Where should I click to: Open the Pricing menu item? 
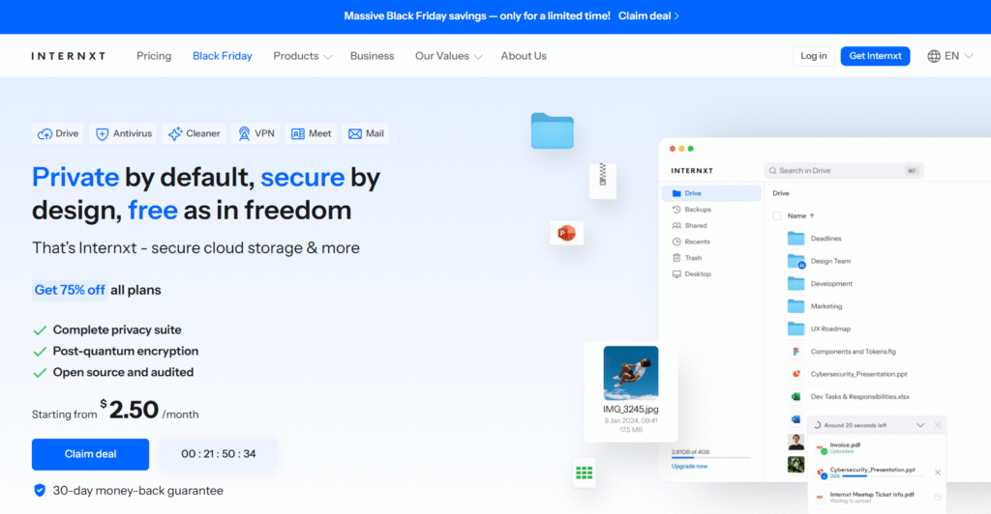click(x=154, y=56)
